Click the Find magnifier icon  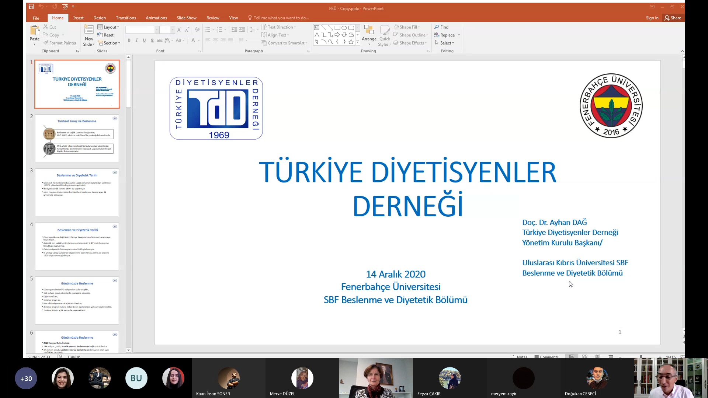pyautogui.click(x=437, y=27)
